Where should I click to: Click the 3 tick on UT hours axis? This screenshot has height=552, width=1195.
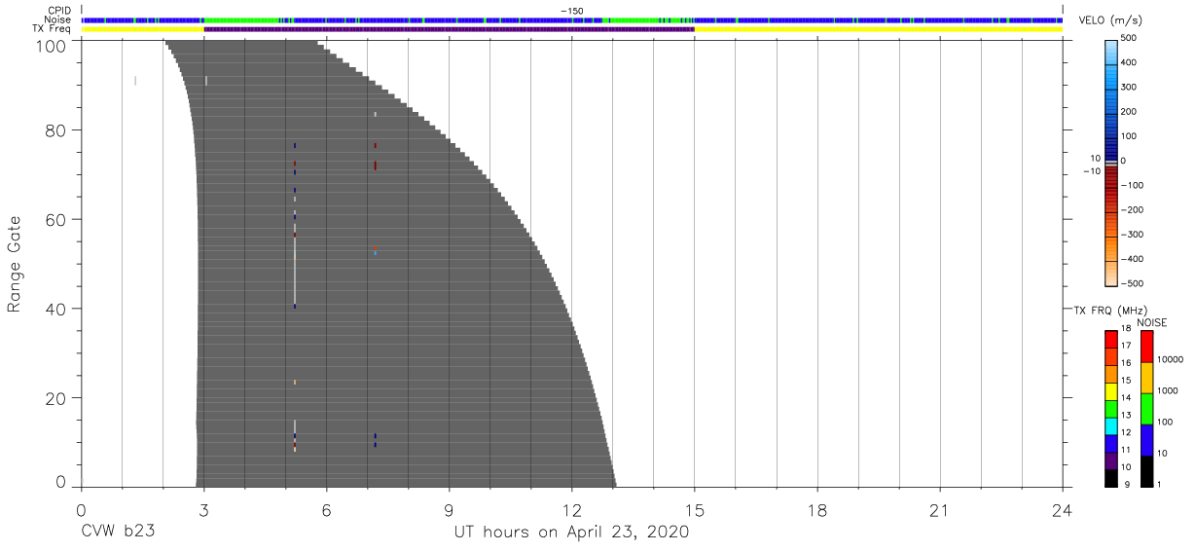pyautogui.click(x=203, y=509)
